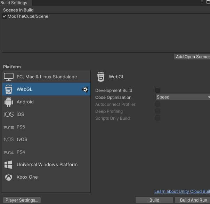Click the tvOS platform icon
Image resolution: width=210 pixels, height=204 pixels.
click(x=9, y=140)
